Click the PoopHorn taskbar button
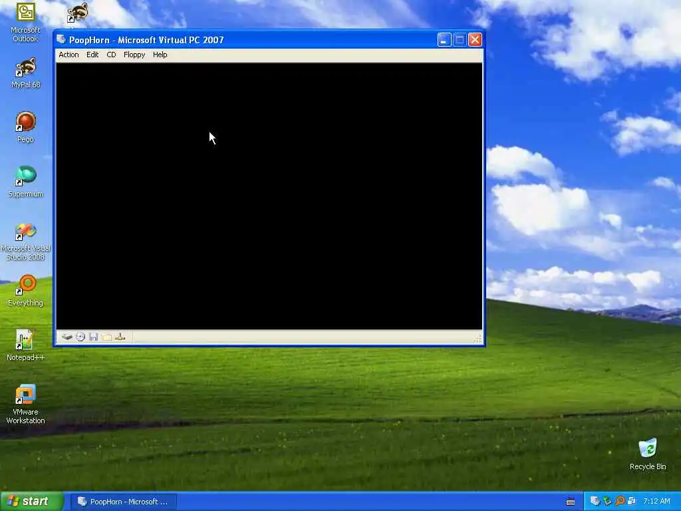The image size is (681, 511). (124, 502)
